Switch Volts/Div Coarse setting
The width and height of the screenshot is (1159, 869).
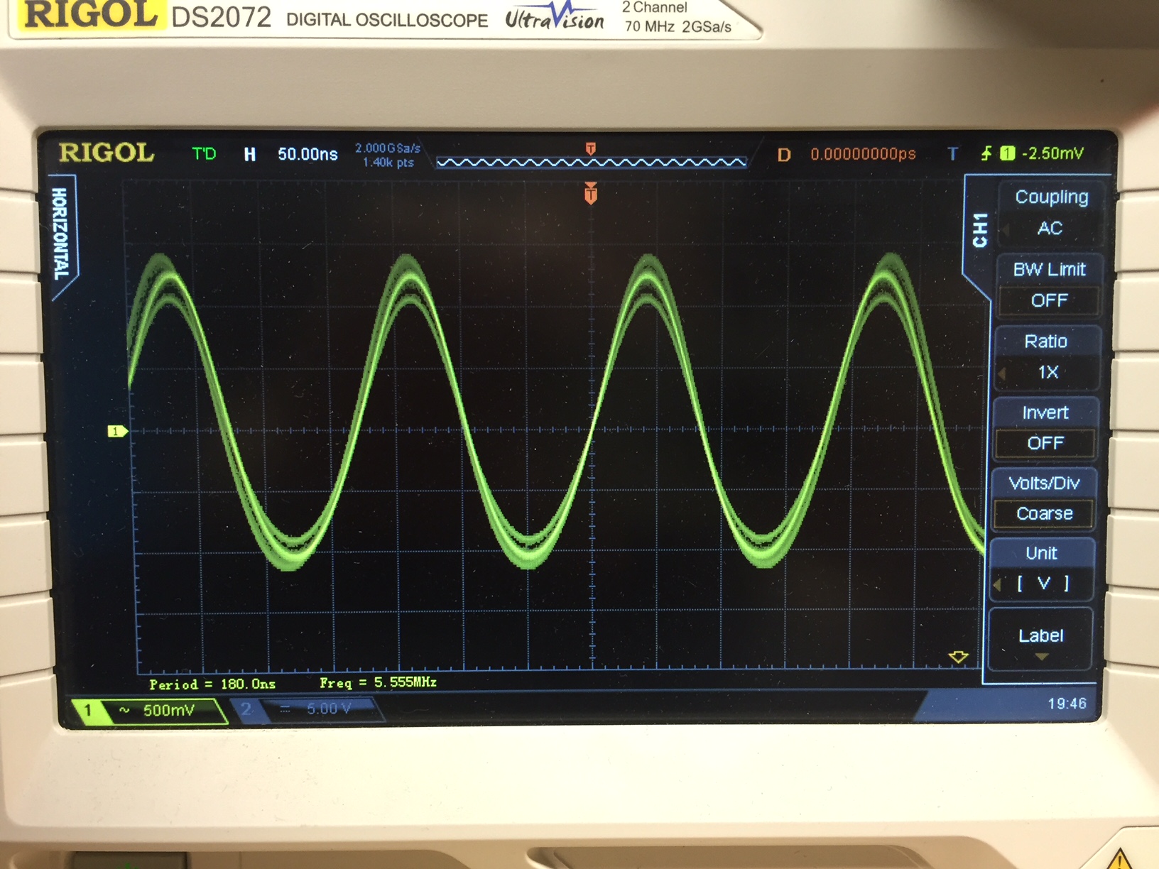1043,498
